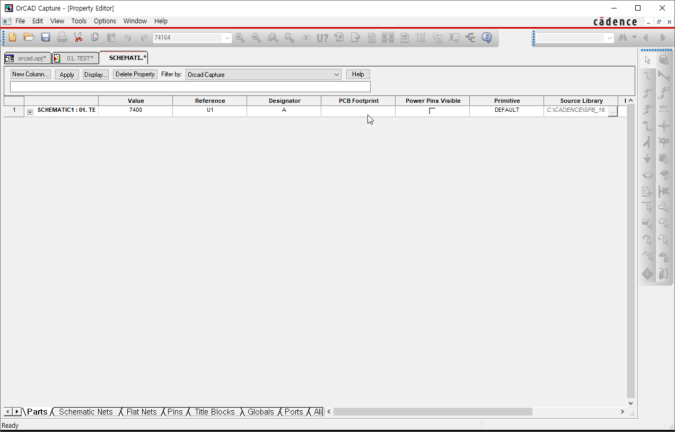Screen dimensions: 675x432
Task: Toggle the Power Pins Visible checkbox
Action: click(432, 111)
